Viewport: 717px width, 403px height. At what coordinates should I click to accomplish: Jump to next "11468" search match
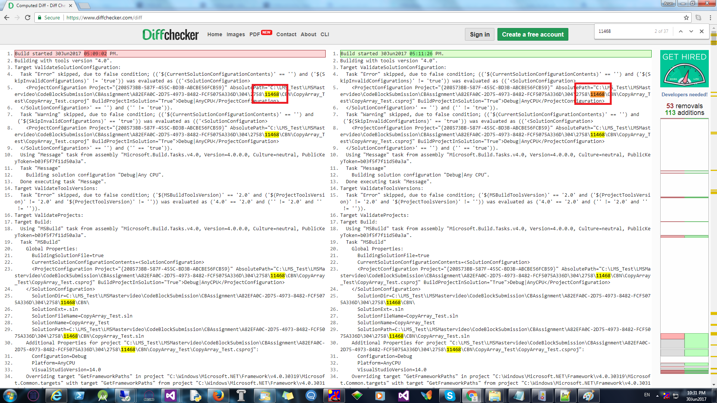691,31
